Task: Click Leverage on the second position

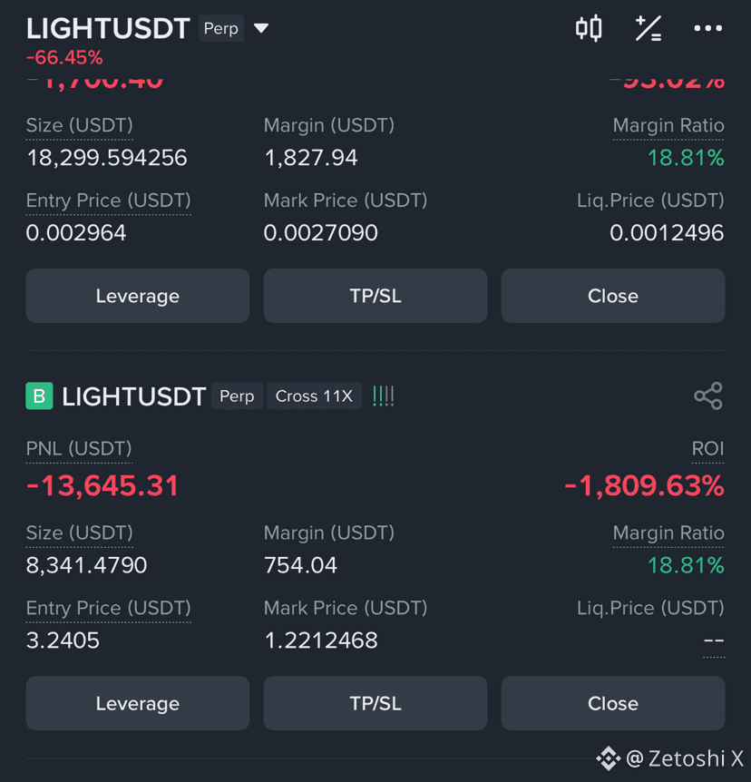Action: (x=138, y=703)
